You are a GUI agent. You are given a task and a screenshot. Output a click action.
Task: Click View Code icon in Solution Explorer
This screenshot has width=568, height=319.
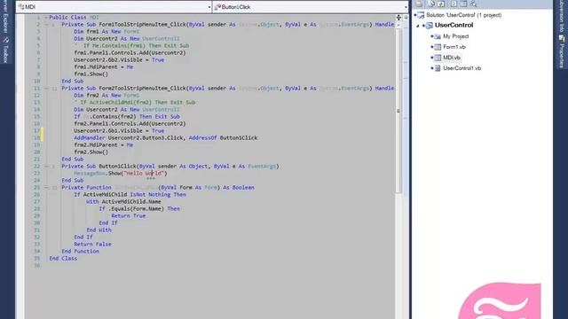(x=454, y=4)
